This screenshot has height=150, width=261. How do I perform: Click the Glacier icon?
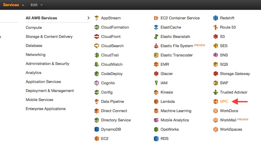(156, 74)
